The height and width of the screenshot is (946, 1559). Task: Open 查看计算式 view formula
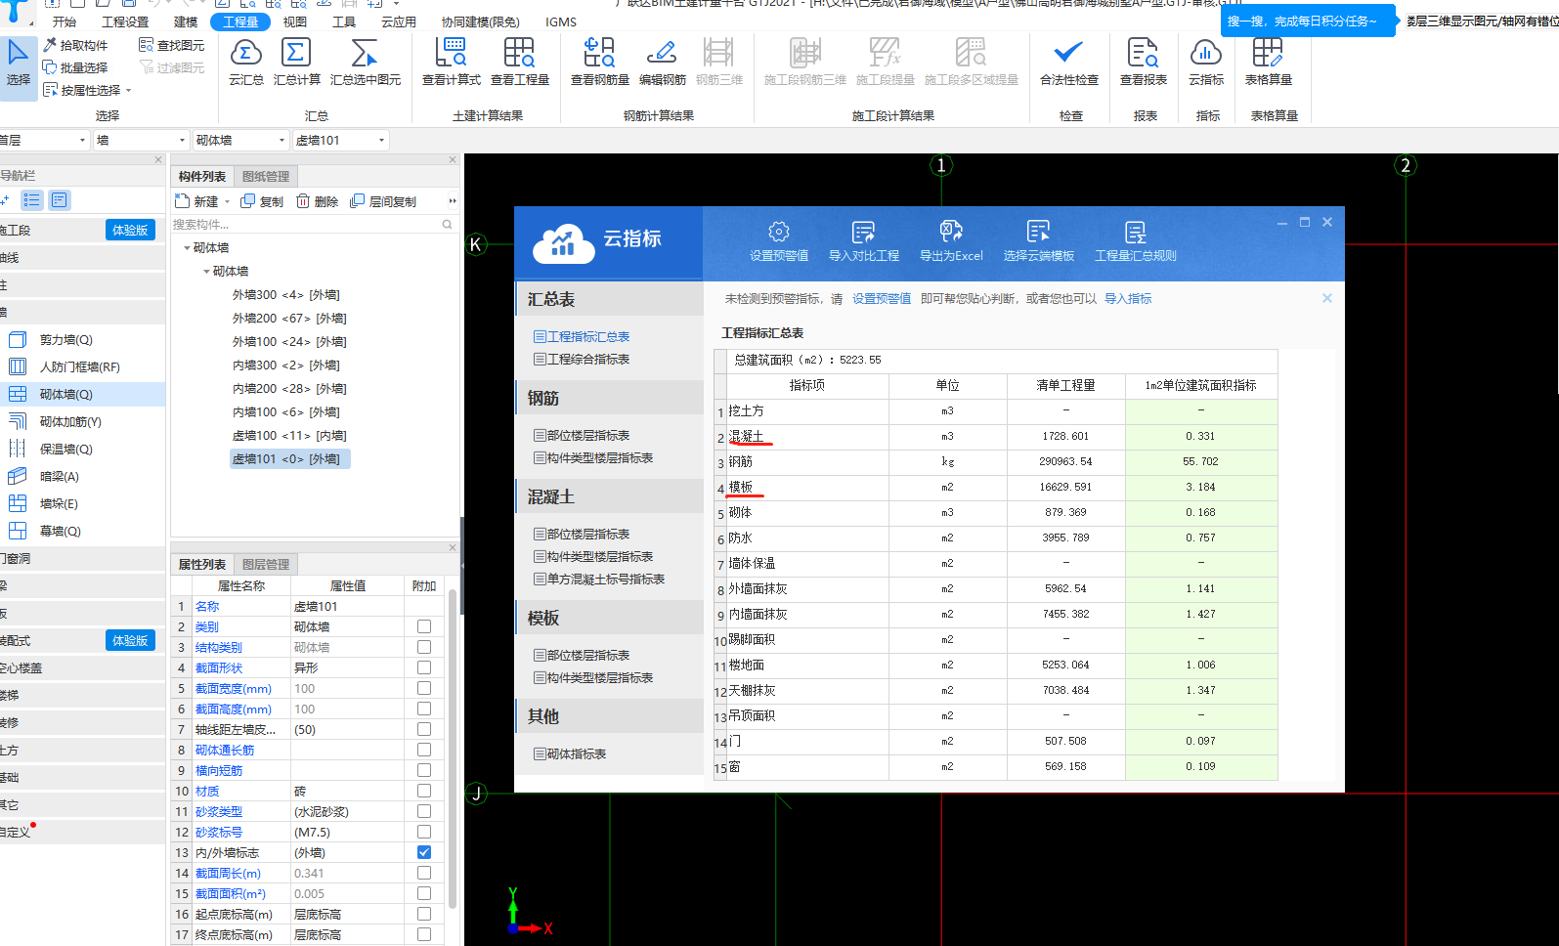pyautogui.click(x=452, y=63)
